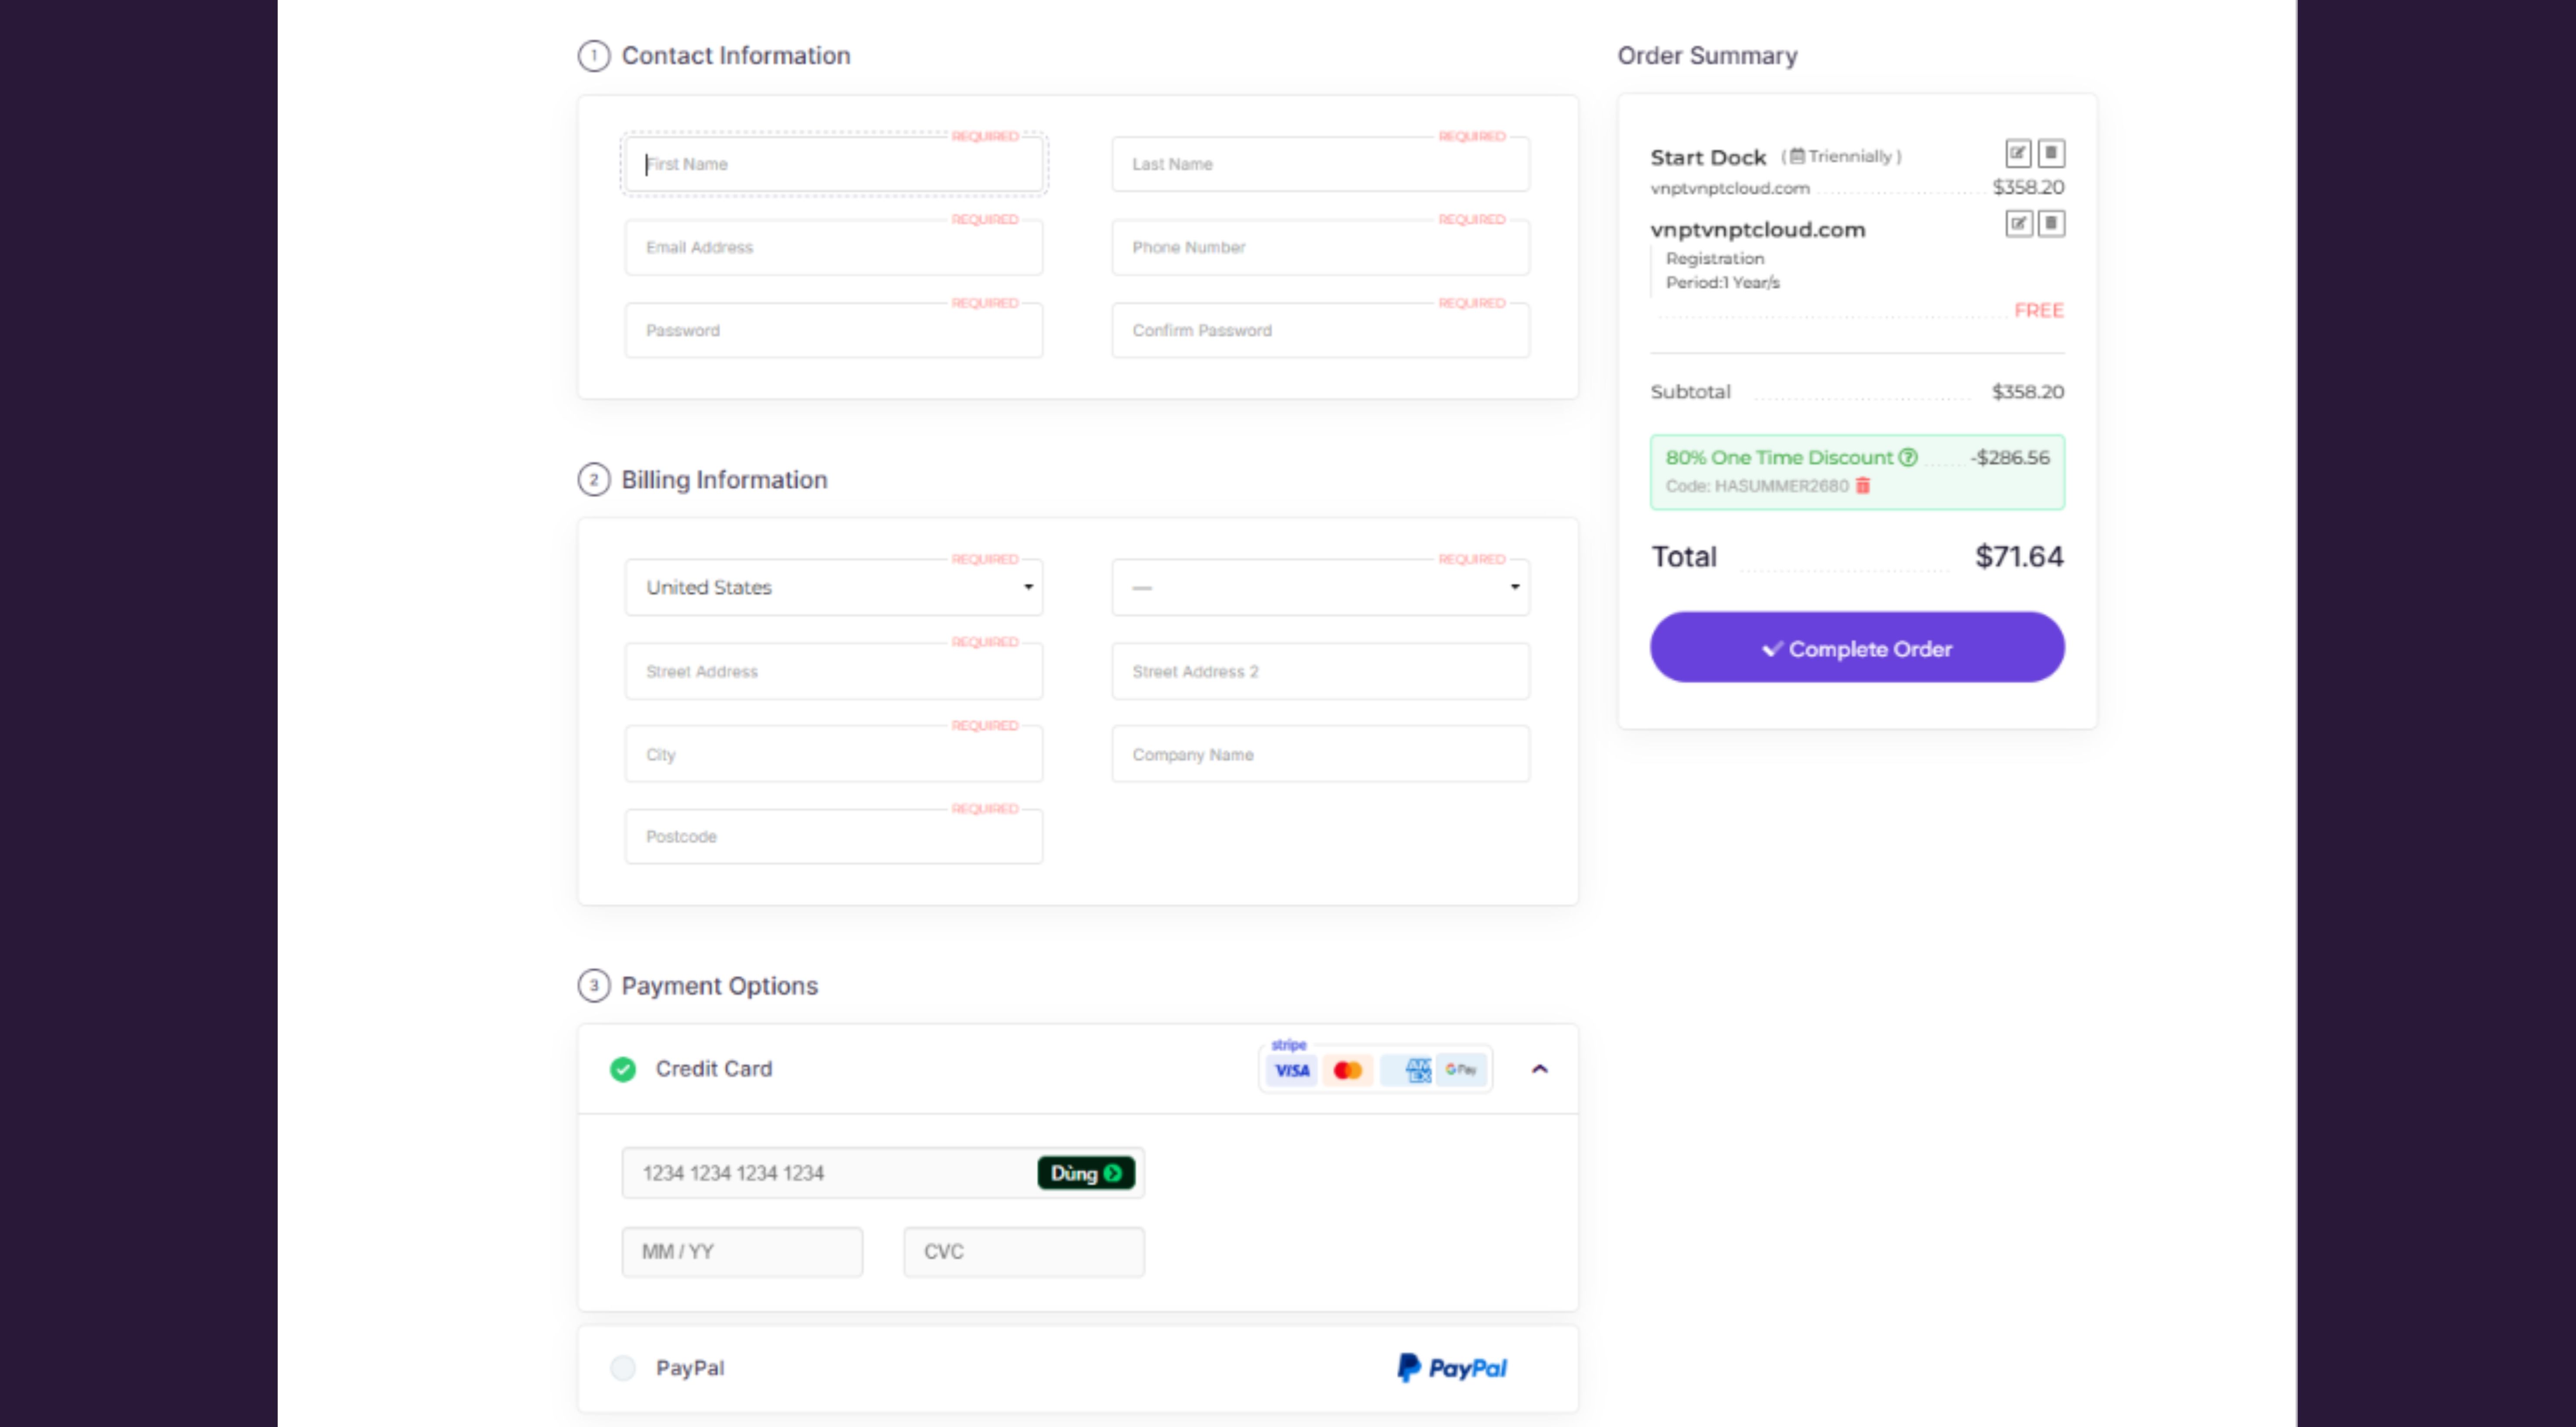Click the Phone Number field
This screenshot has width=2576, height=1427.
coord(1321,247)
